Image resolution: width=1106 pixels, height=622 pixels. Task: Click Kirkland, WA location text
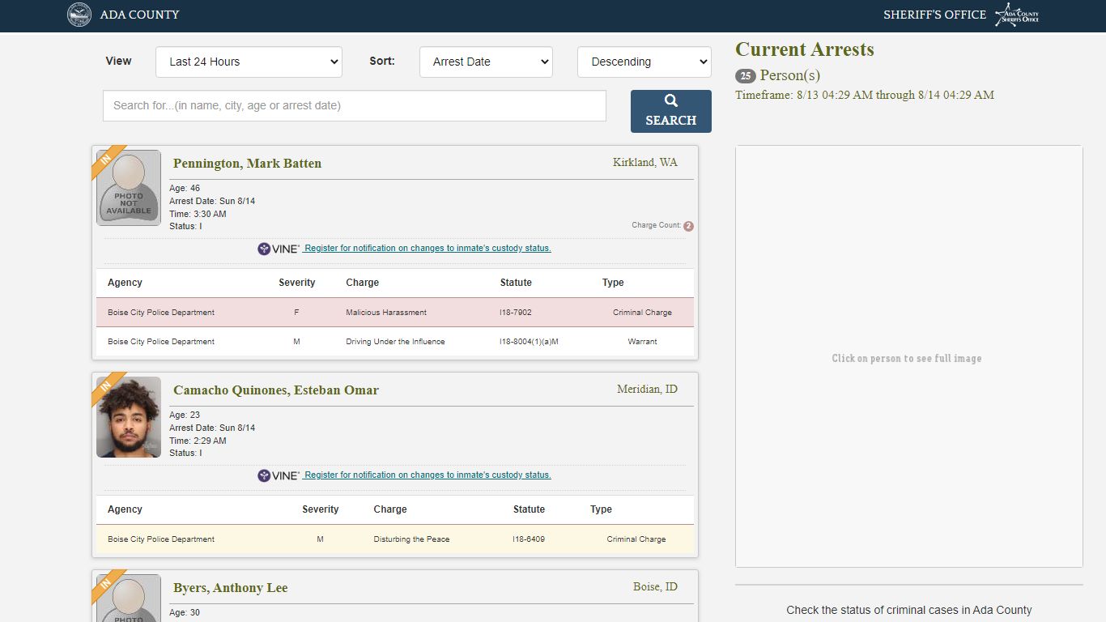pyautogui.click(x=645, y=163)
